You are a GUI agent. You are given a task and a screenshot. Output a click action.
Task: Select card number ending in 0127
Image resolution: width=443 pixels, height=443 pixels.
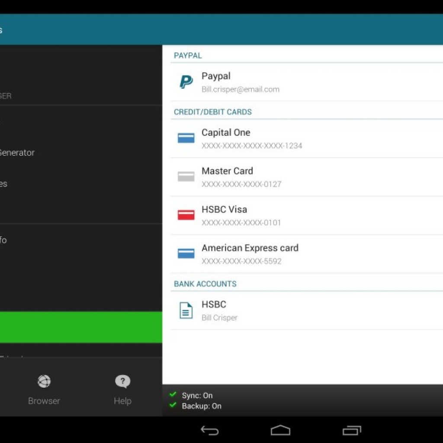coord(241,184)
